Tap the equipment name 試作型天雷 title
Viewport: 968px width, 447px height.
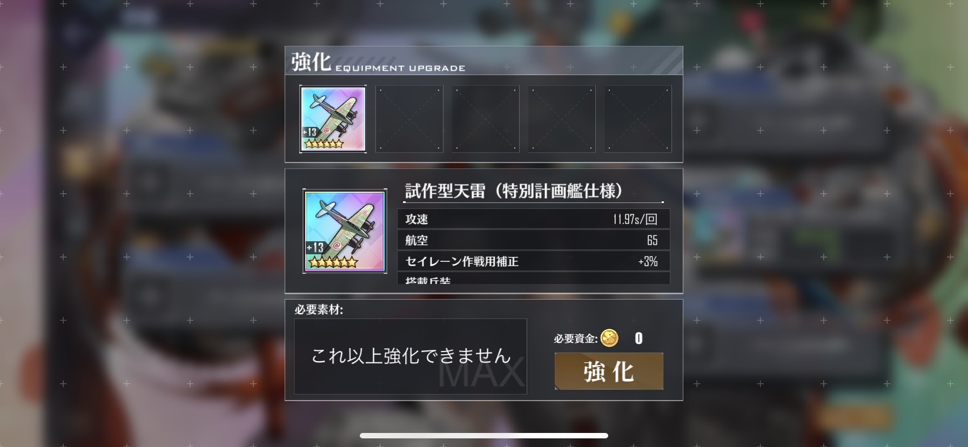pyautogui.click(x=514, y=191)
